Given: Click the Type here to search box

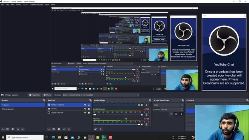Looking at the screenshot, I should pyautogui.click(x=25, y=137).
